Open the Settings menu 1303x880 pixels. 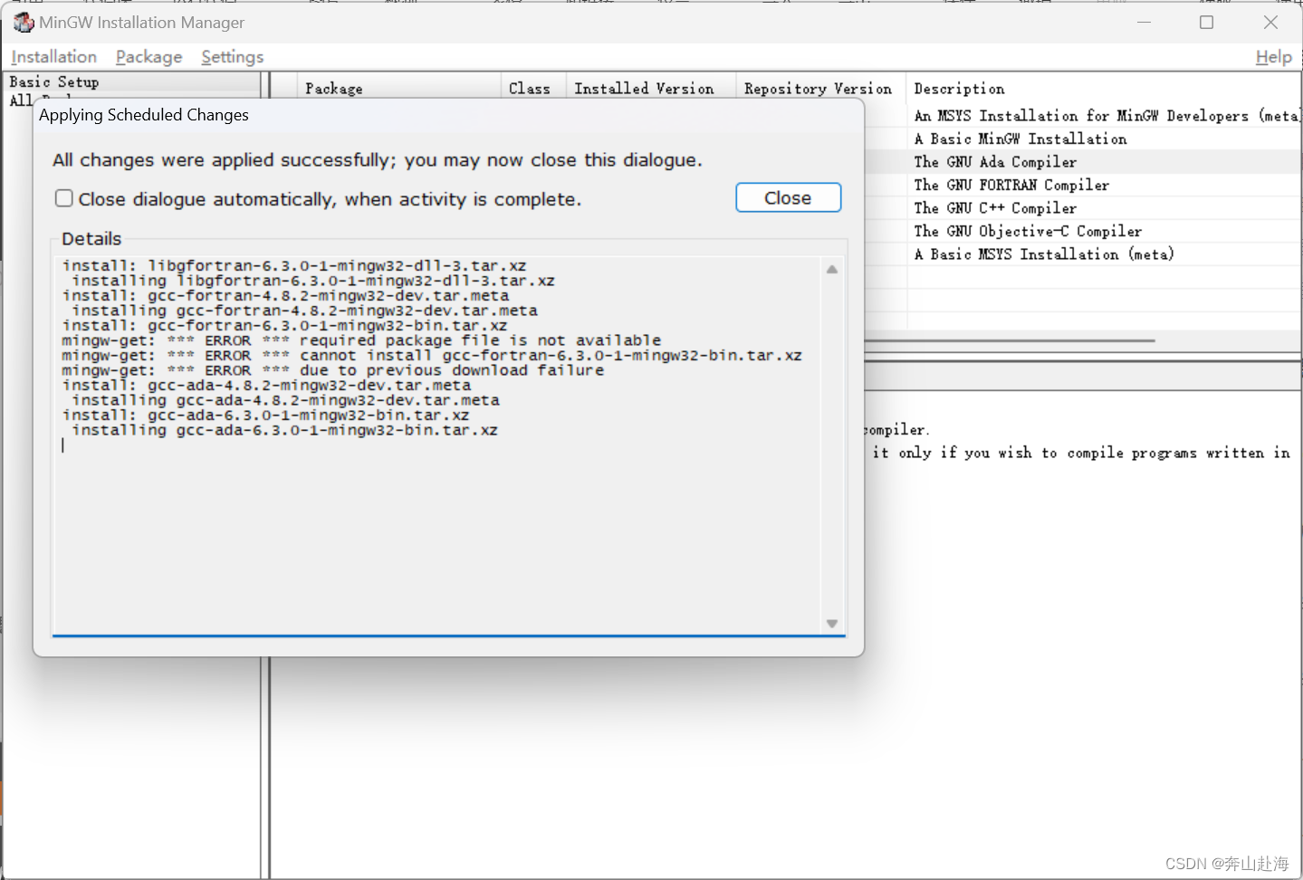232,57
